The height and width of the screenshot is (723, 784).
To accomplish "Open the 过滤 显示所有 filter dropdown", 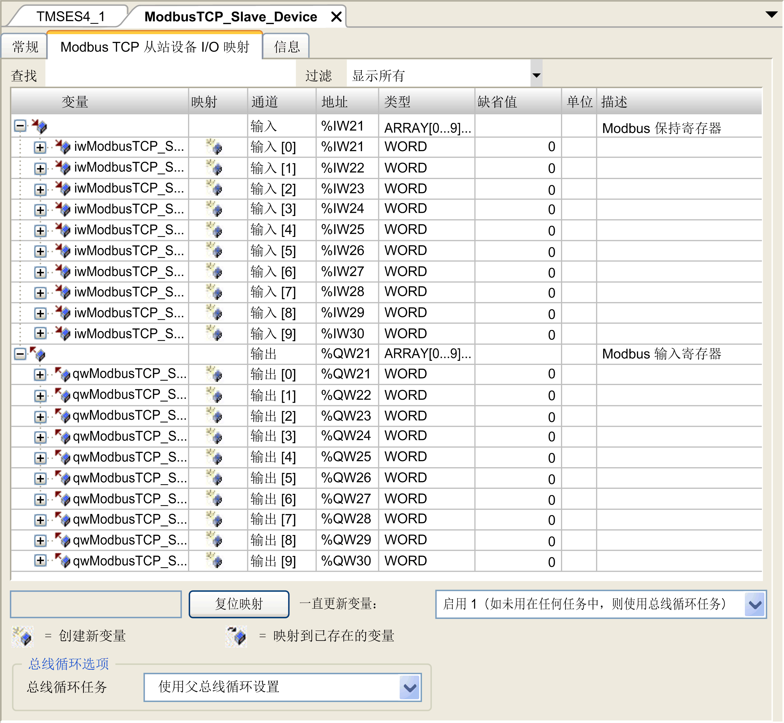I will (537, 75).
